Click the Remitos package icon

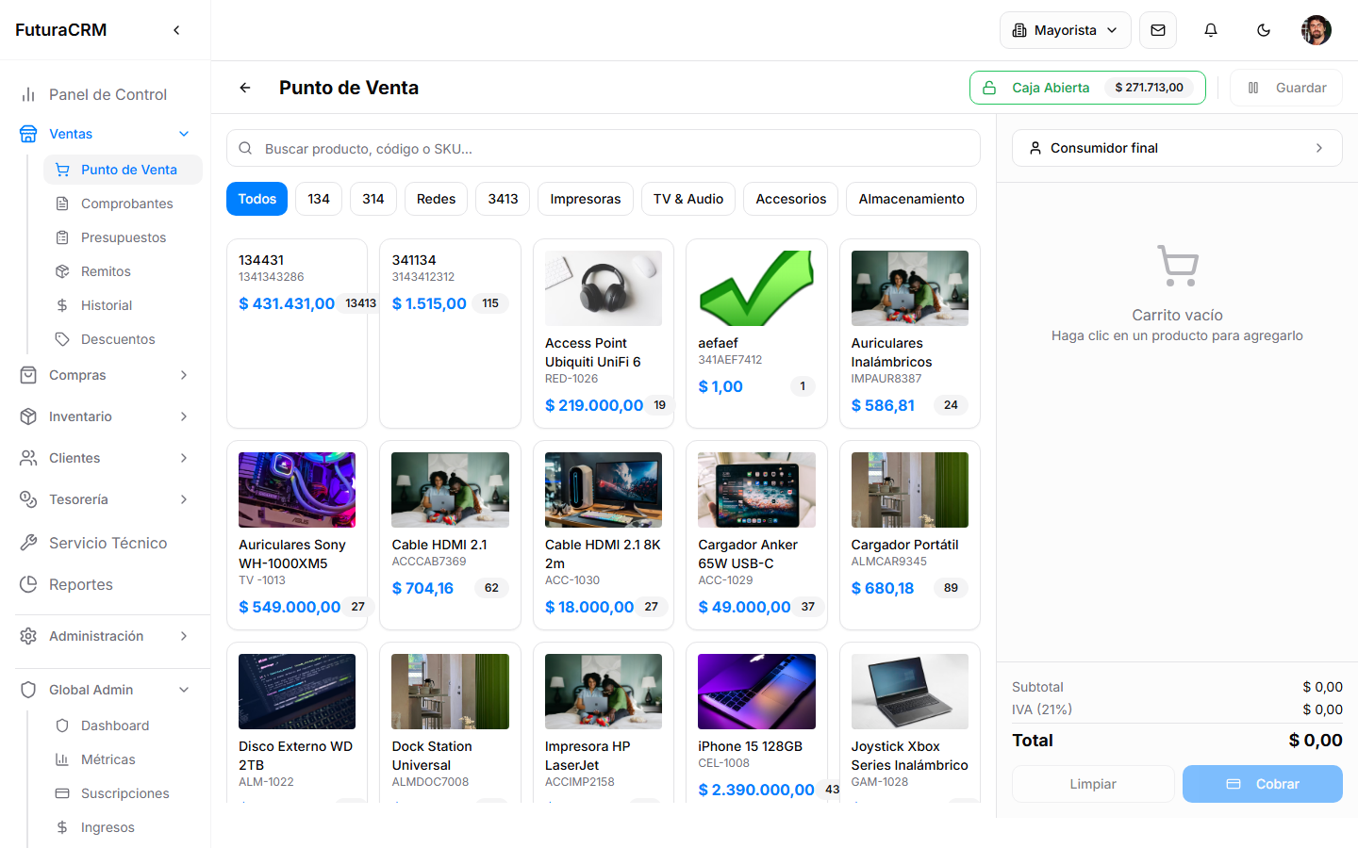click(62, 271)
